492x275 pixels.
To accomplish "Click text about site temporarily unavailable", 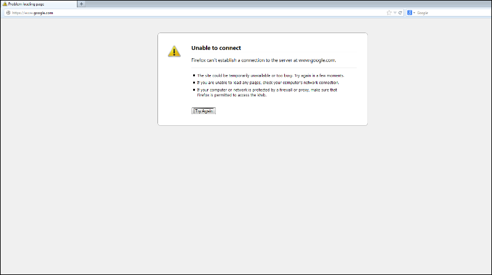I will tap(271, 76).
